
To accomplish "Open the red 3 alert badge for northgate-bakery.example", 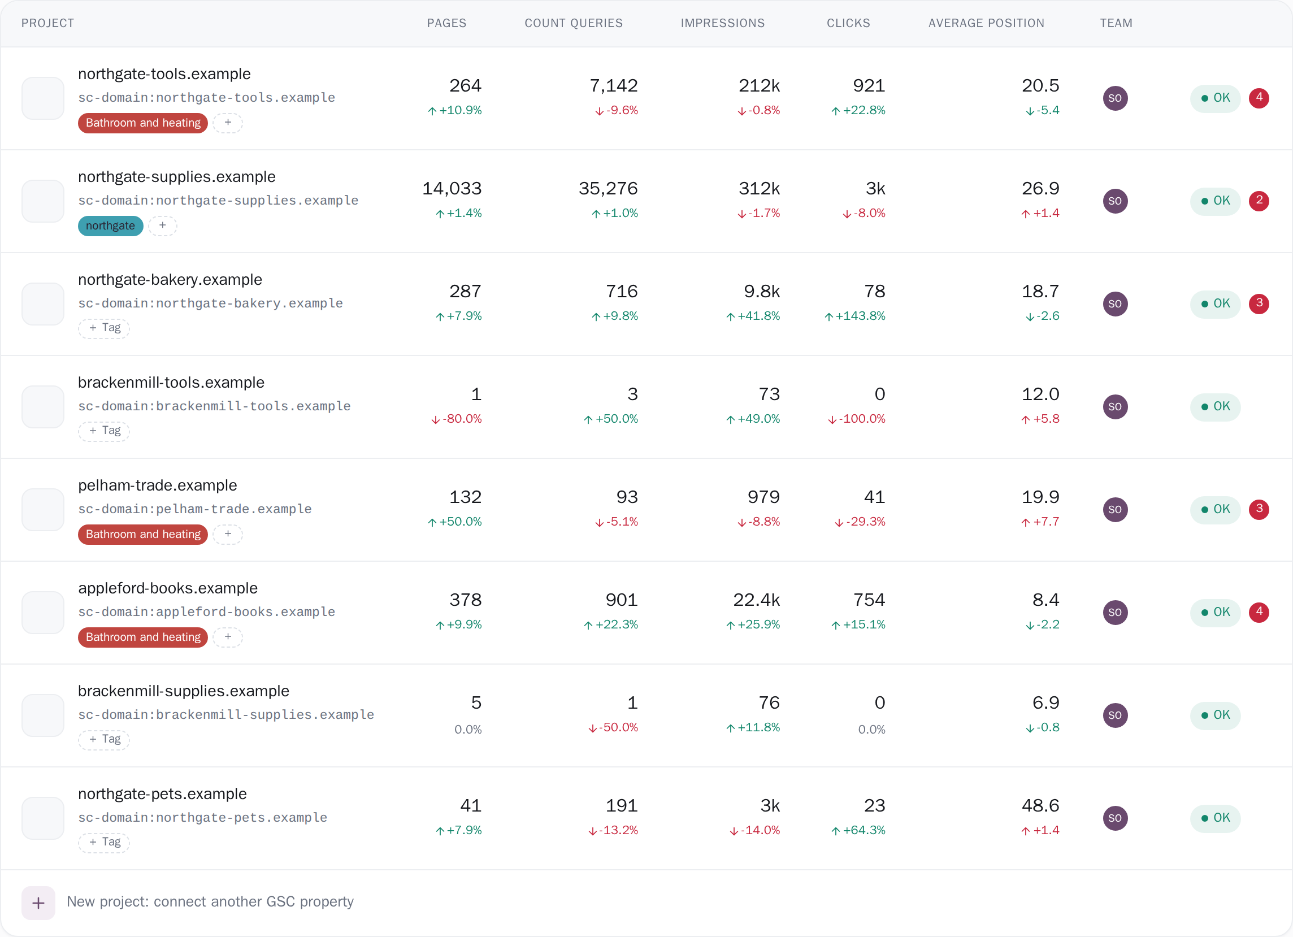I will [x=1259, y=304].
